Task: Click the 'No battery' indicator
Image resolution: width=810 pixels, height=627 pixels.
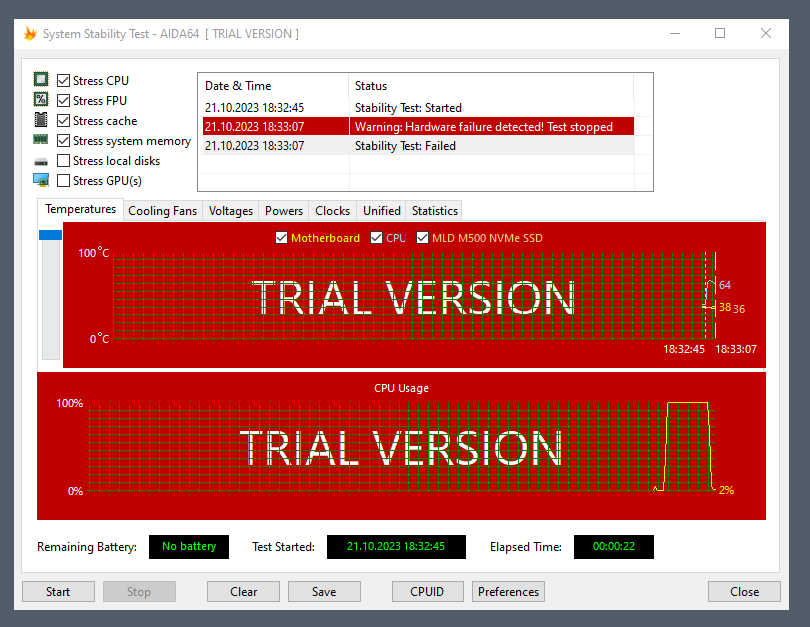Action: click(x=189, y=546)
